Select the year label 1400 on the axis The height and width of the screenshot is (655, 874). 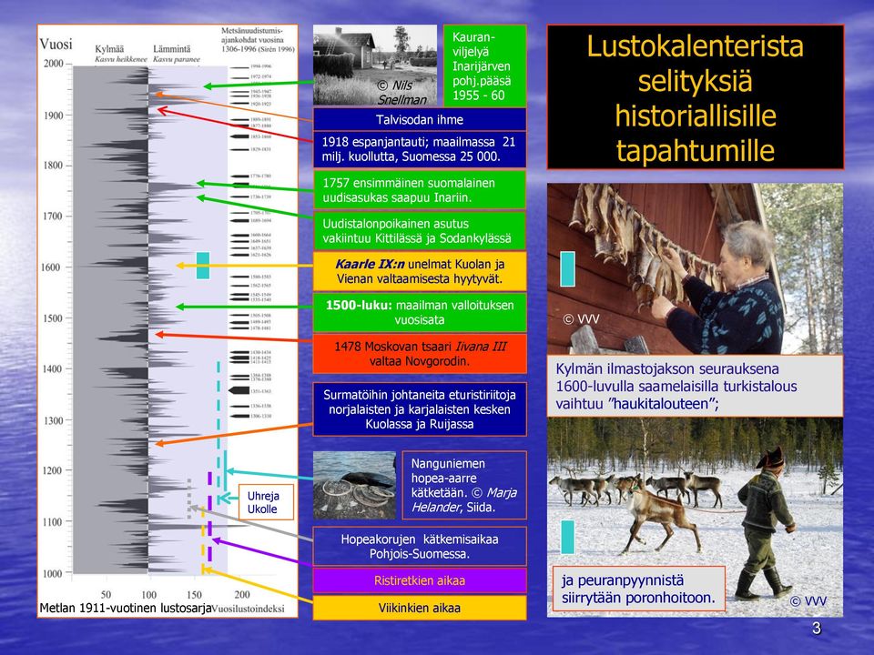(54, 368)
